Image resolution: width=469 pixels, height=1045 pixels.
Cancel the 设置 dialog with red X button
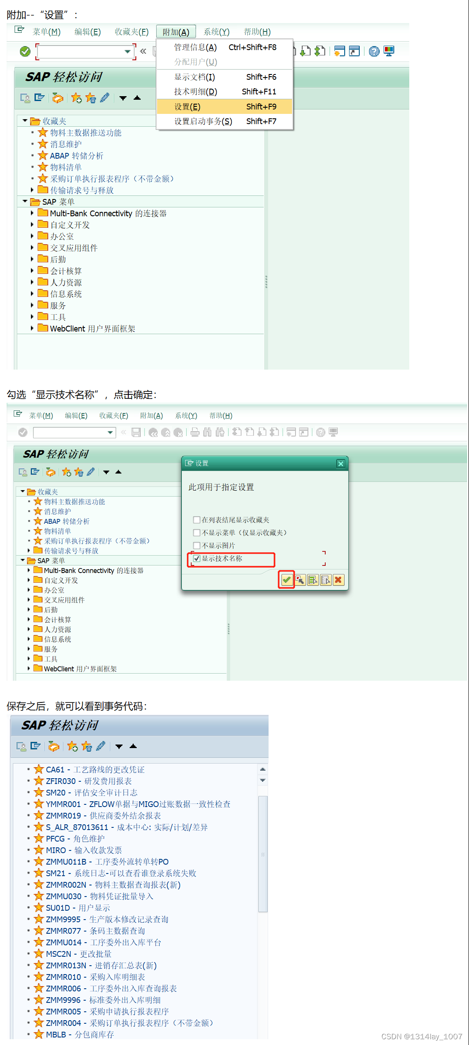(338, 580)
